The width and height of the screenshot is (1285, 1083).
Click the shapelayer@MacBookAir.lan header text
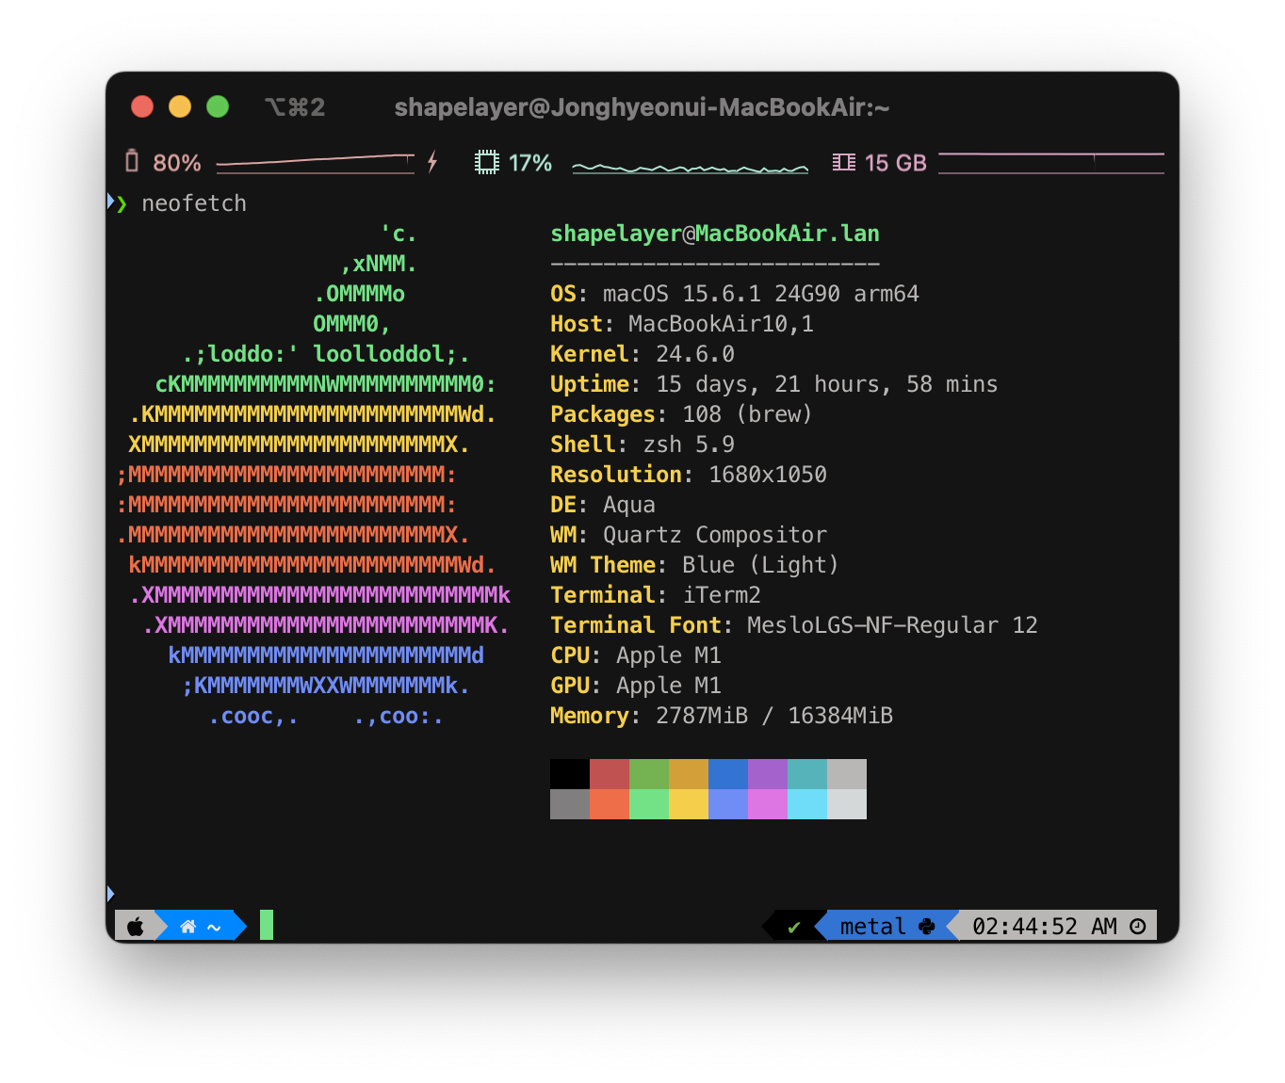(714, 234)
